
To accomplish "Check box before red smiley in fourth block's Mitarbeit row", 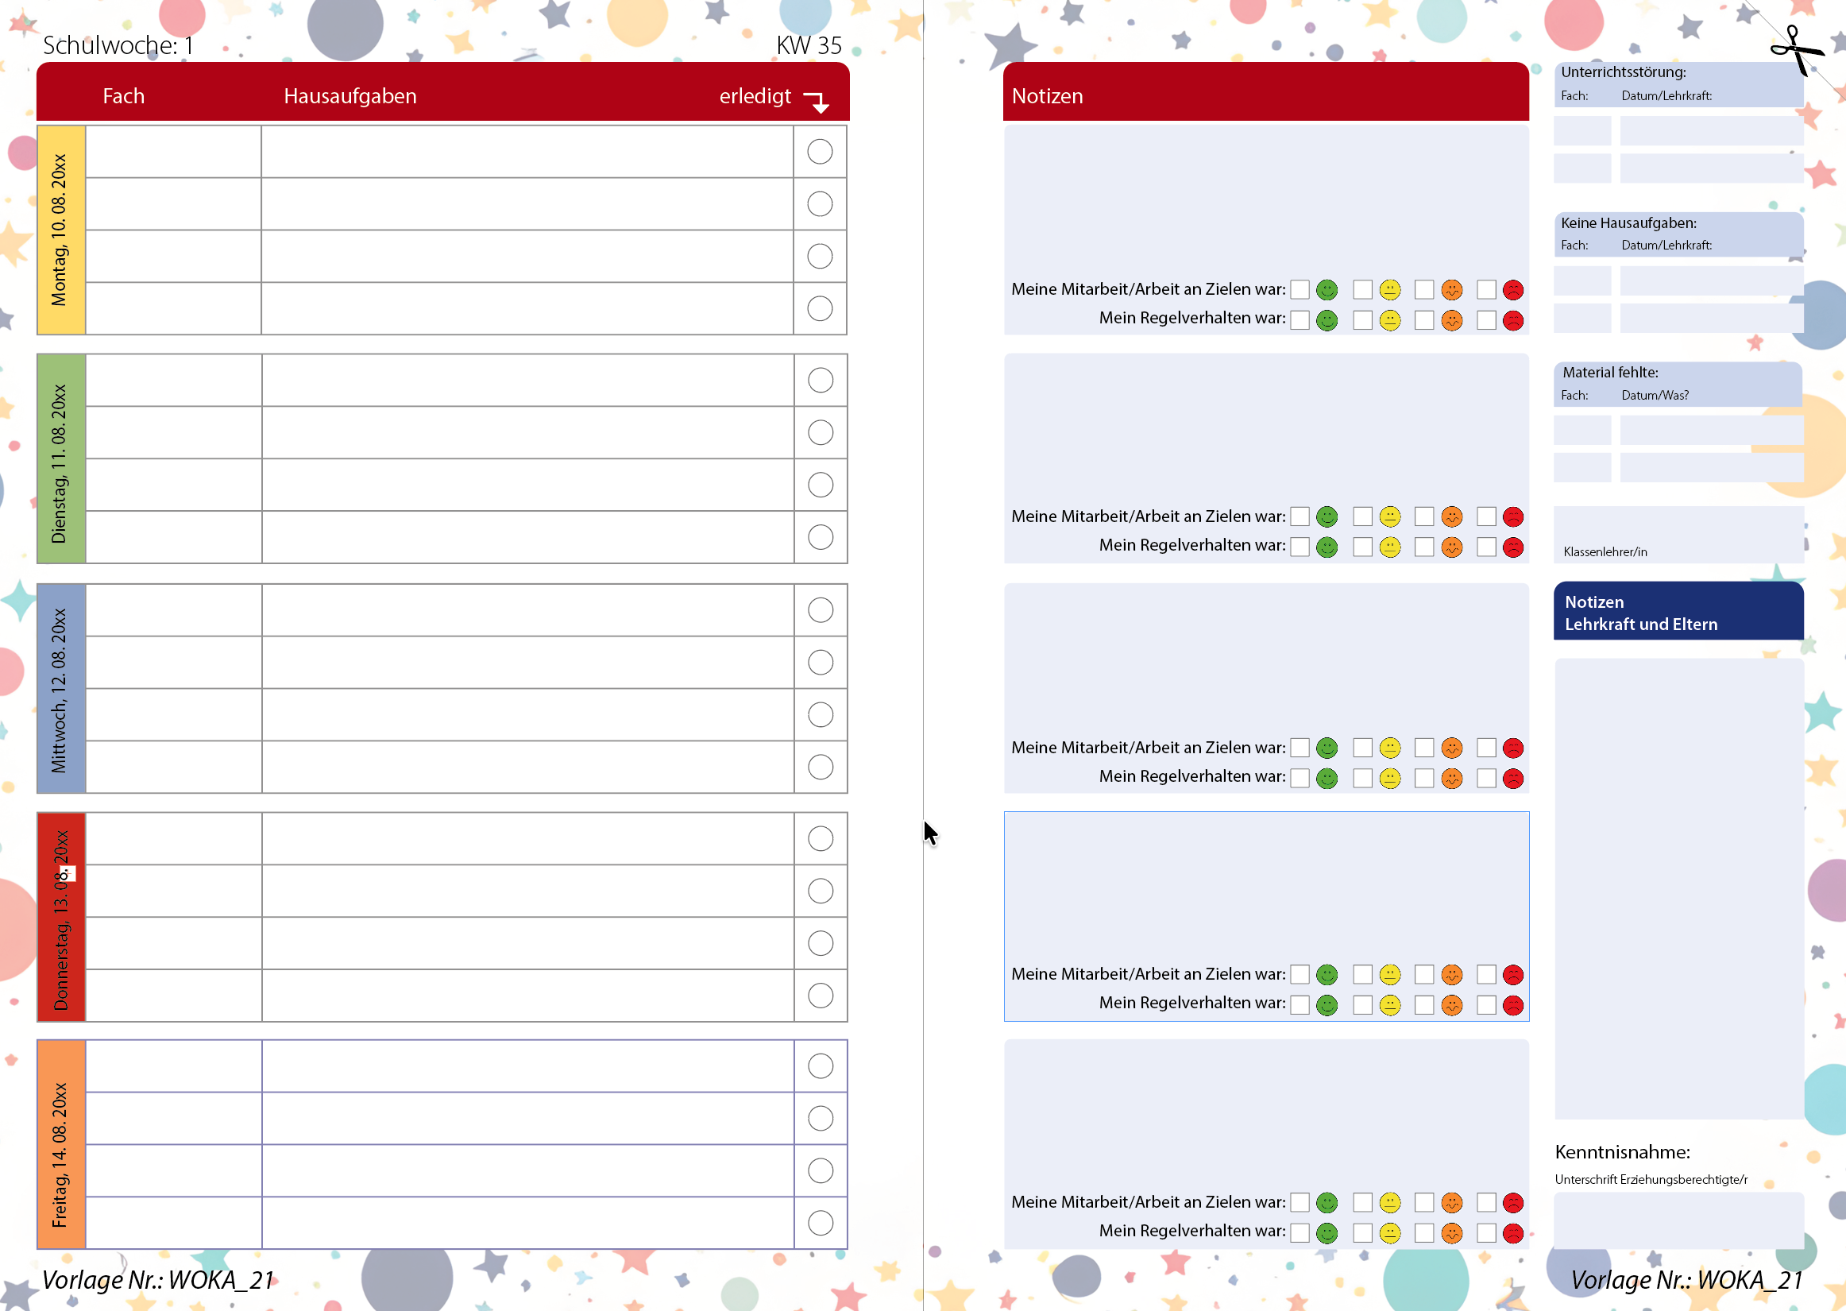I will [x=1486, y=974].
